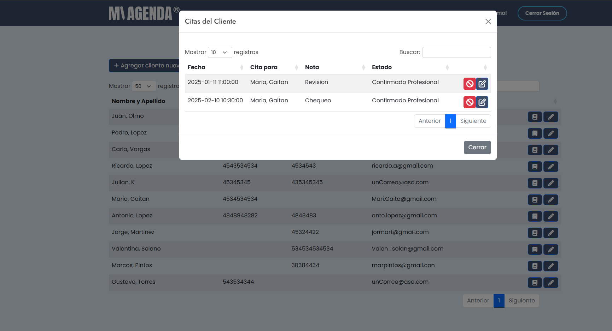View appointments for Maria, Gaitan
Viewport: 612px width, 331px height.
[x=535, y=200]
